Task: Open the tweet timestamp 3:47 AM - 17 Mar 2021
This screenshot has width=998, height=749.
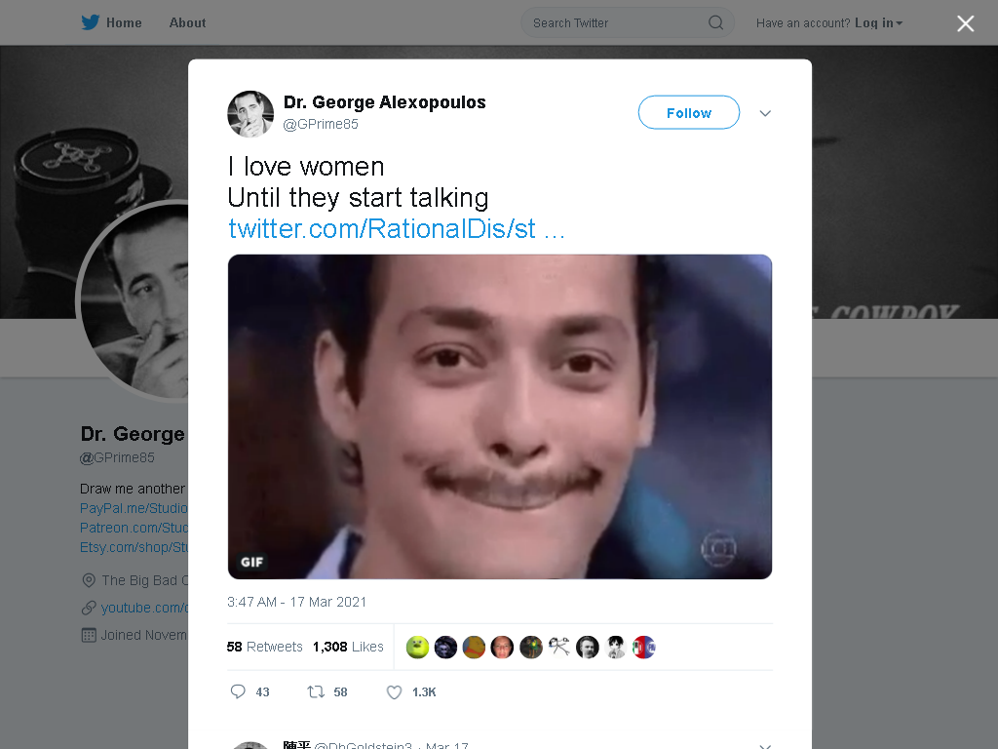Action: tap(296, 602)
